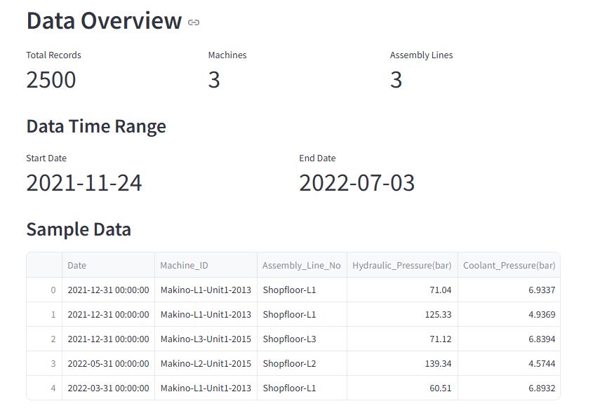Image resolution: width=593 pixels, height=413 pixels.
Task: Select the hydraulic pressure value 139.34
Action: (x=438, y=363)
